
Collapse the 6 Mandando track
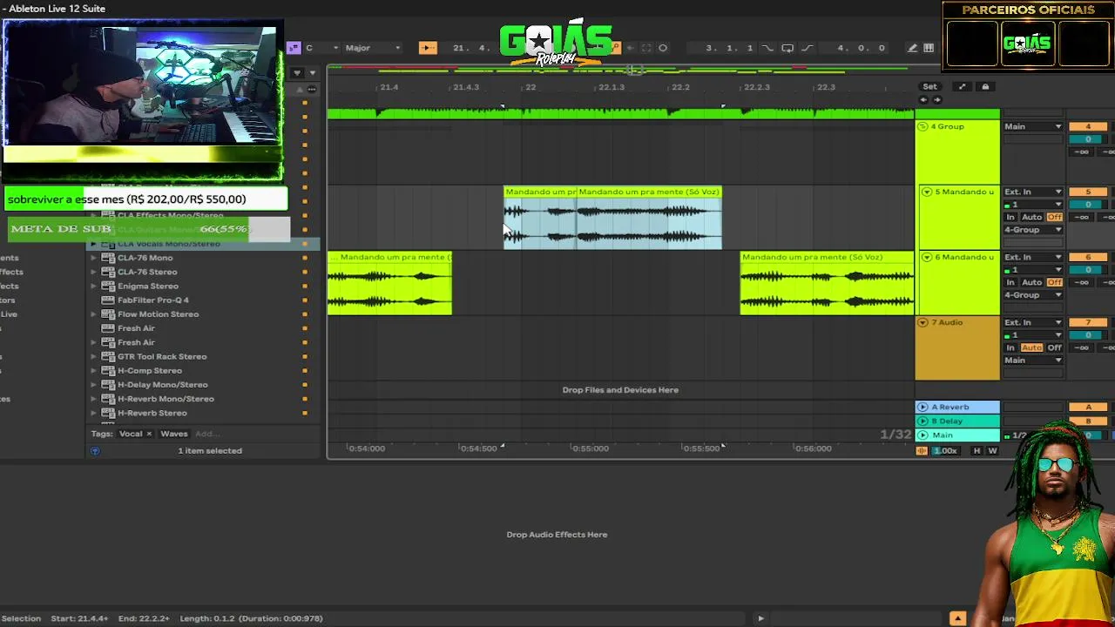pos(926,257)
